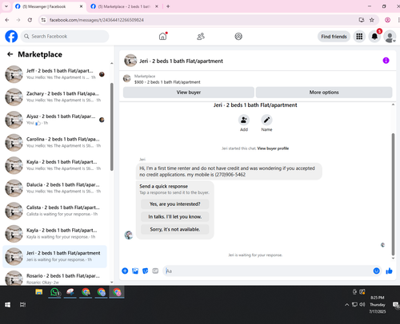Open the Friends icon in top navigation
This screenshot has height=324, width=400.
pos(201,37)
